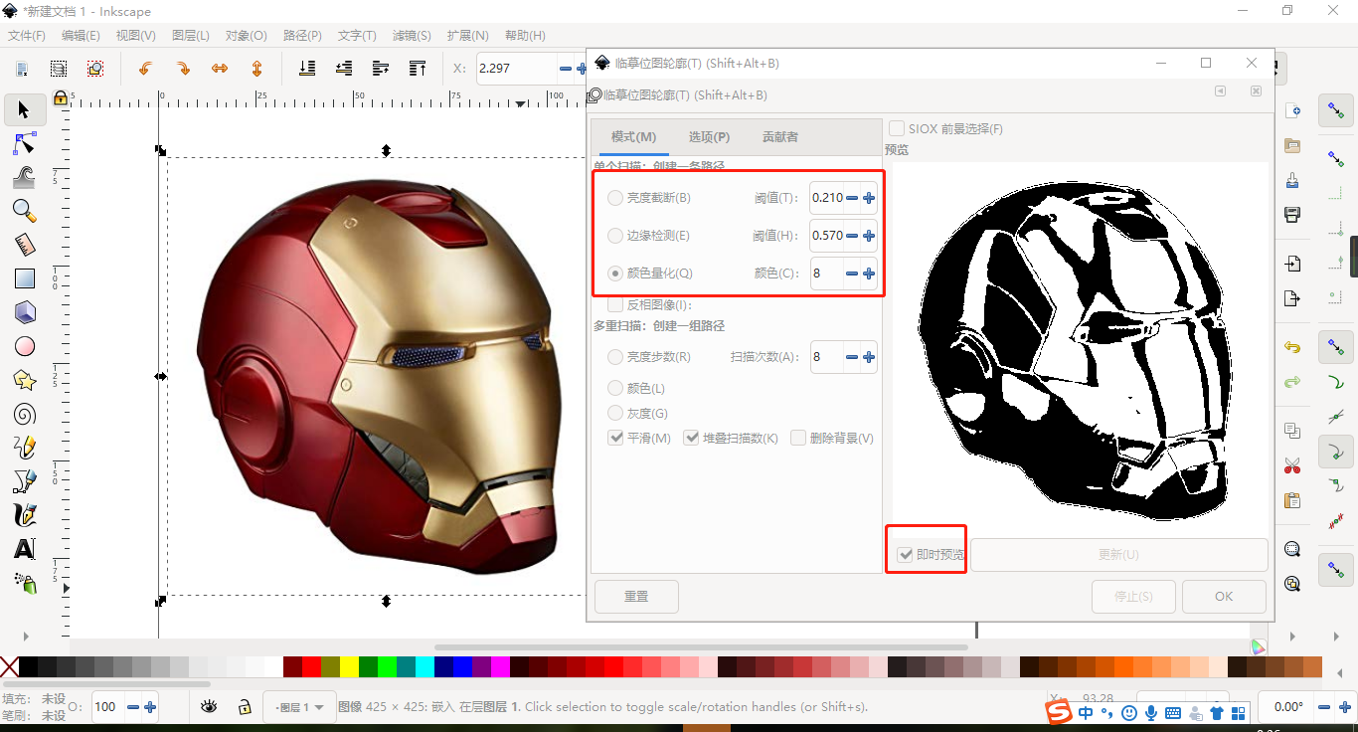The height and width of the screenshot is (732, 1358).
Task: Select the Text tool
Action: (x=24, y=549)
